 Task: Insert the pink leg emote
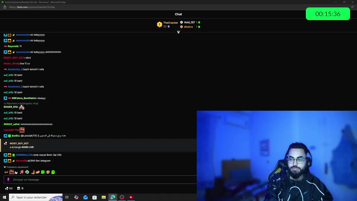(x=32, y=172)
